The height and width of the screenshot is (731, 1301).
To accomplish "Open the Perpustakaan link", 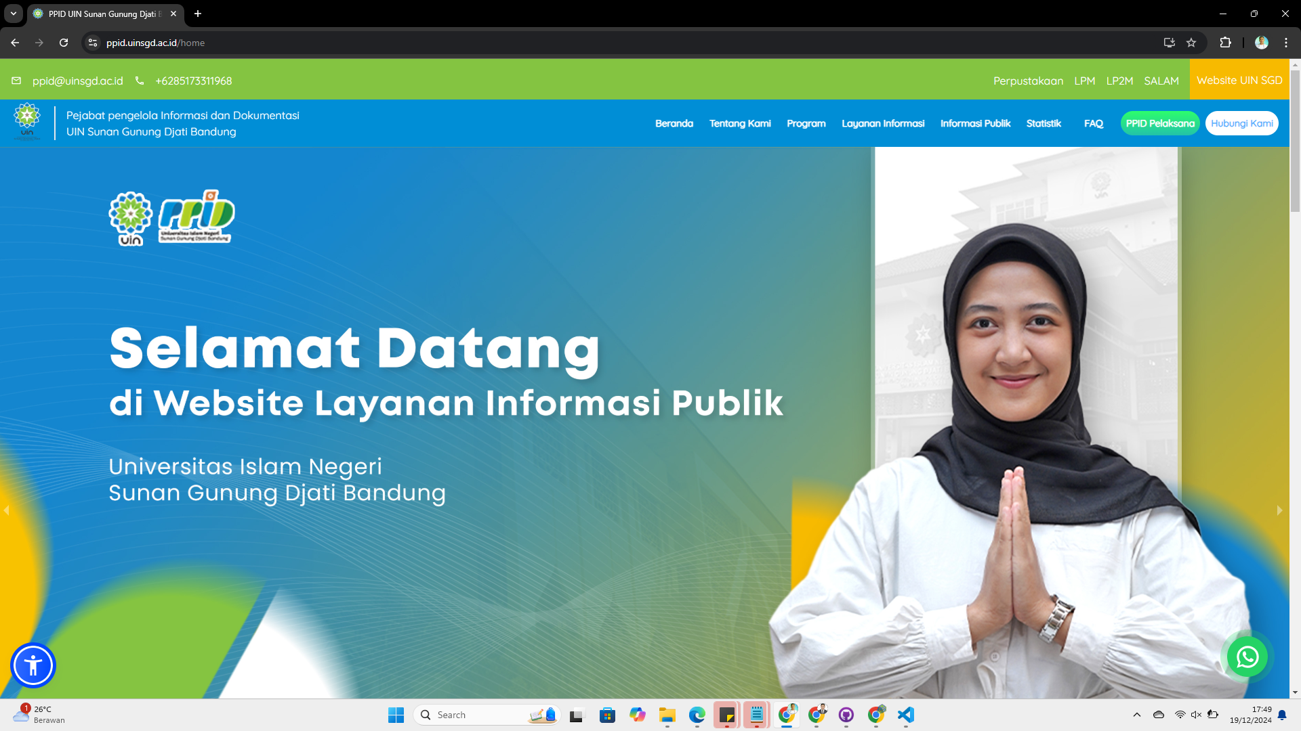I will point(1028,81).
